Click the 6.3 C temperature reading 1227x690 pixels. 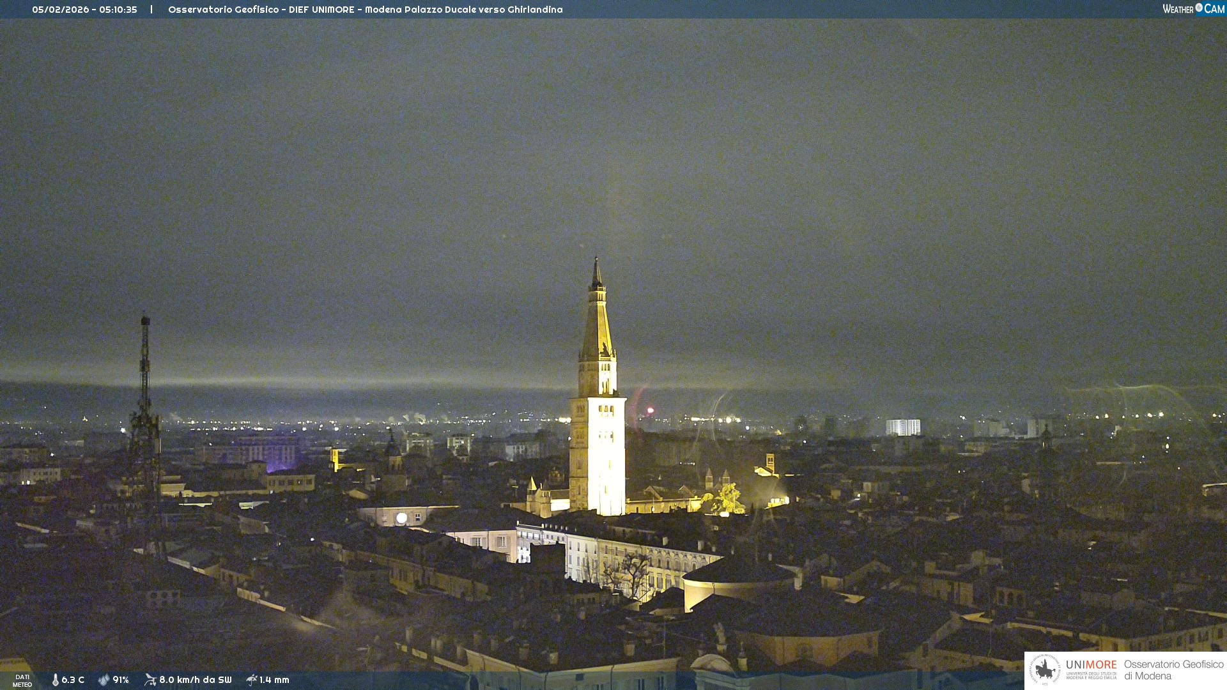[x=73, y=680]
